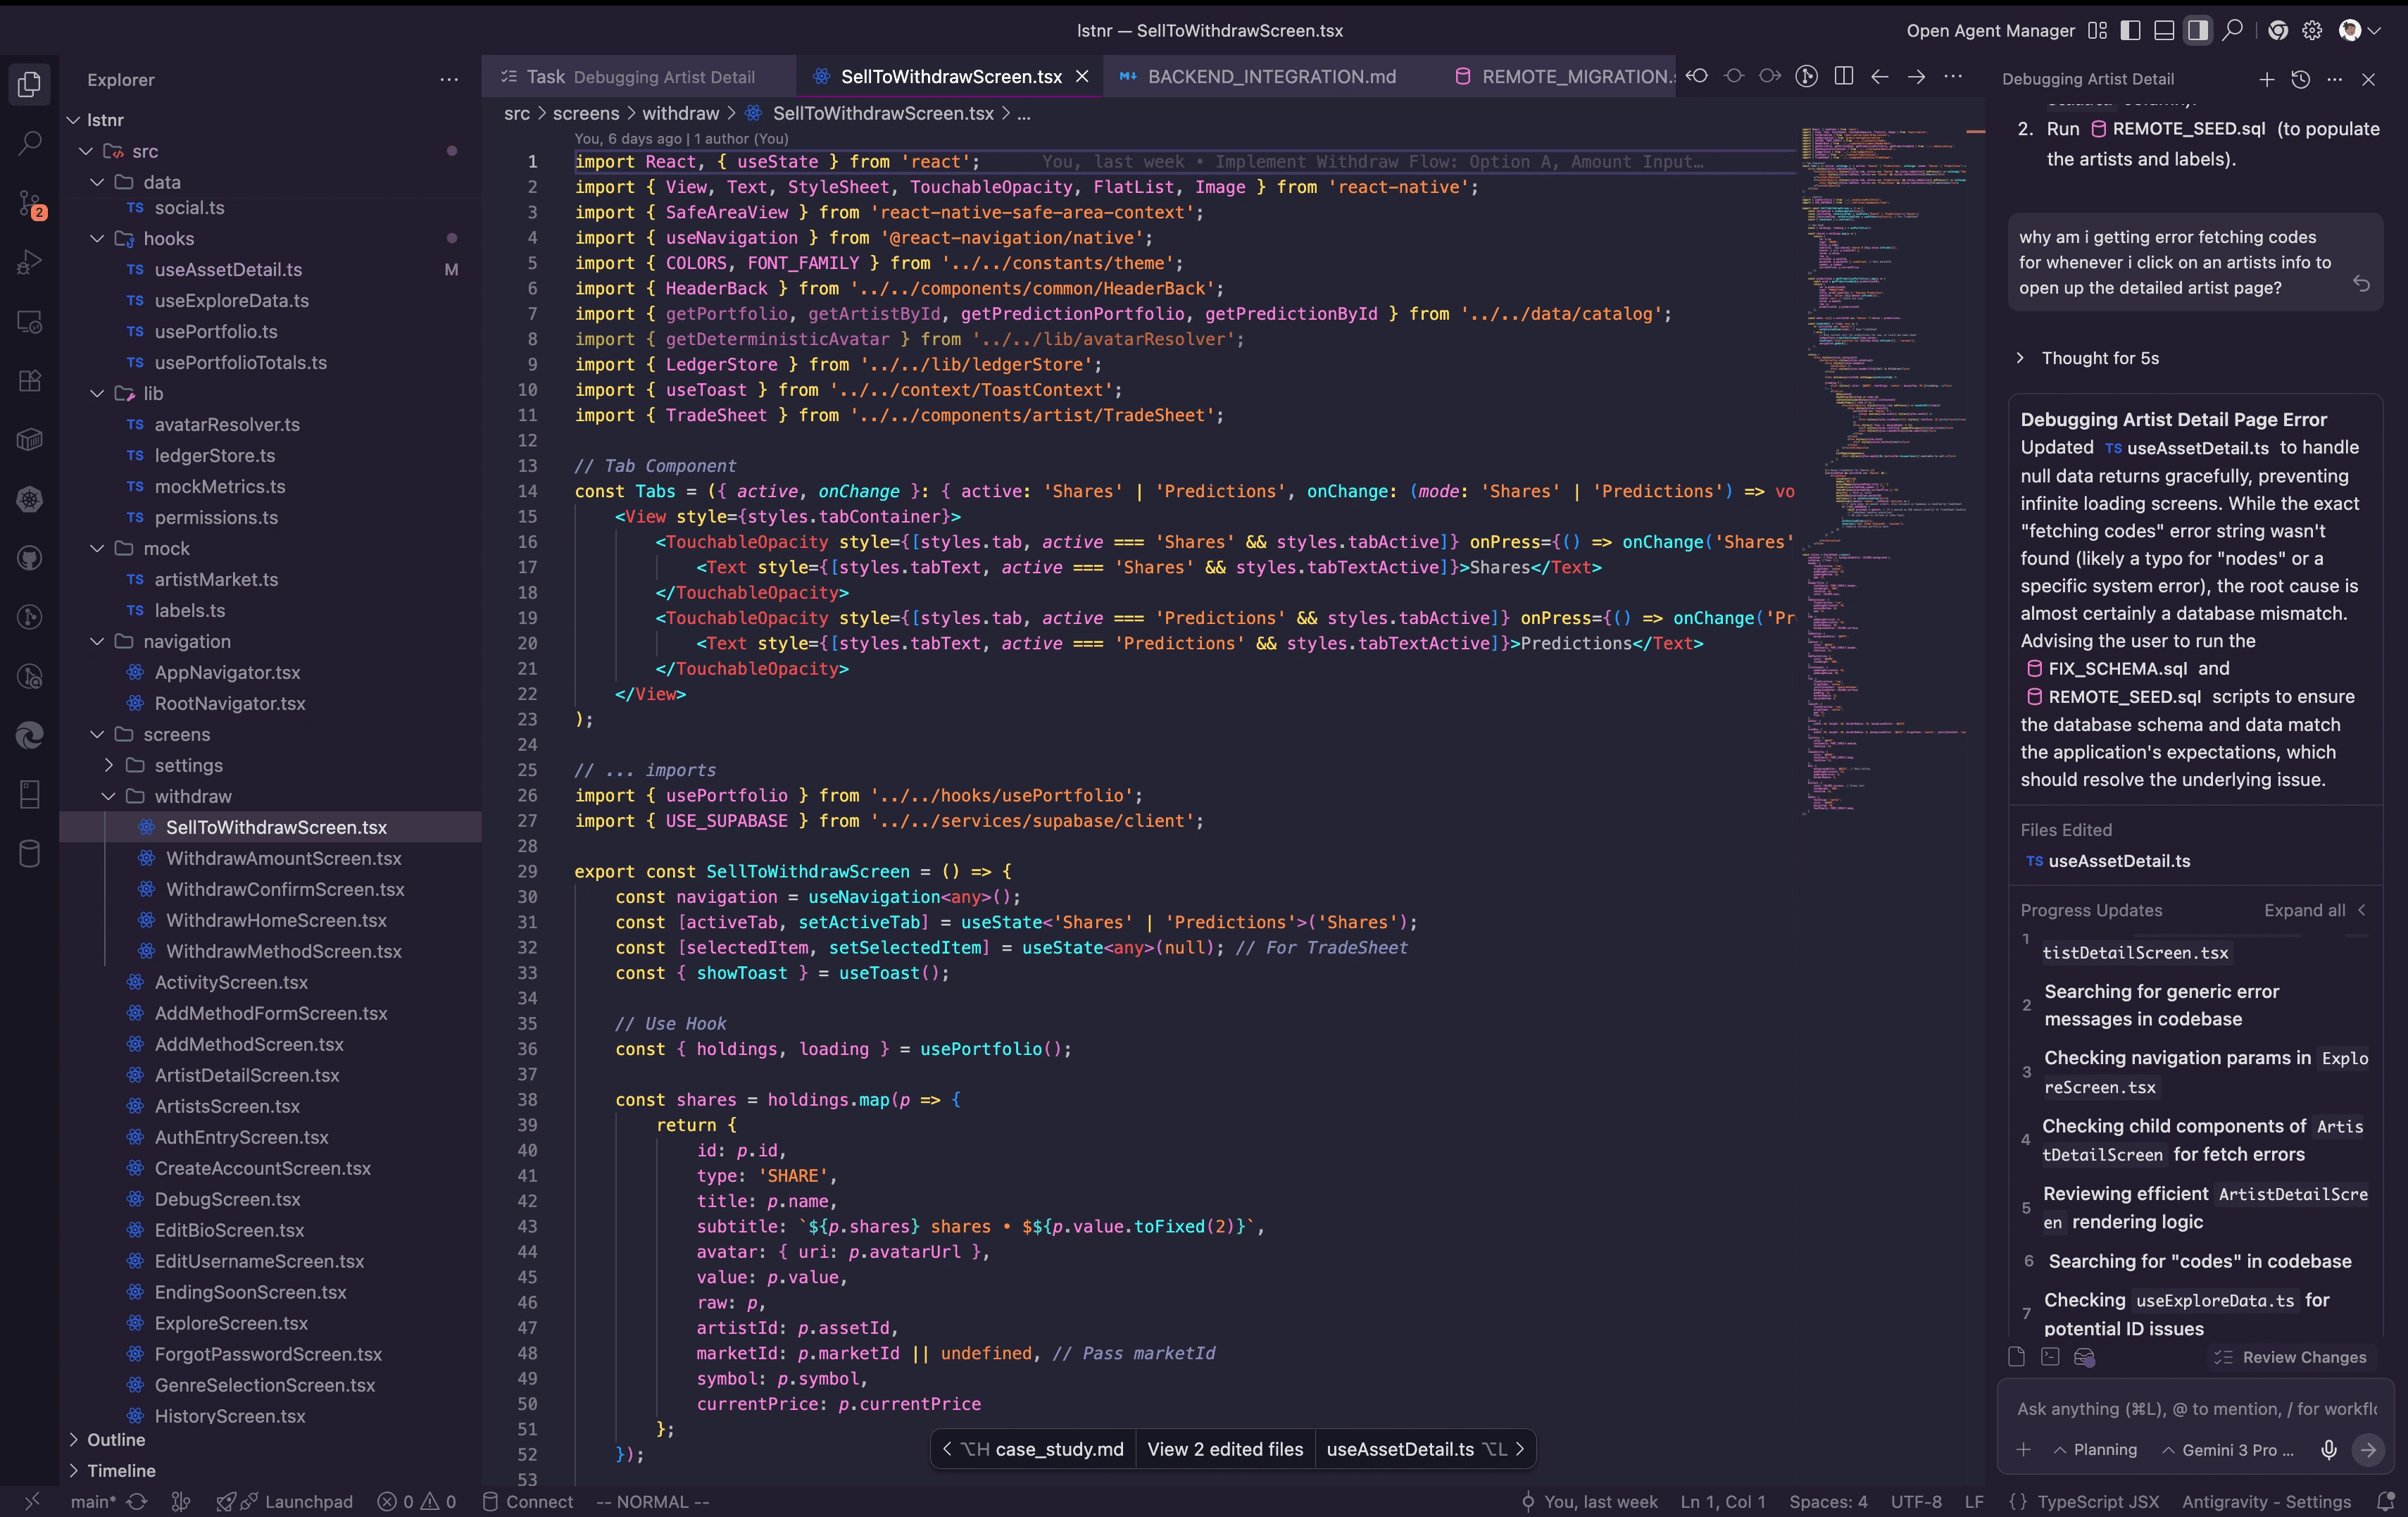Click View 2 edited files
The width and height of the screenshot is (2408, 1517).
point(1225,1449)
